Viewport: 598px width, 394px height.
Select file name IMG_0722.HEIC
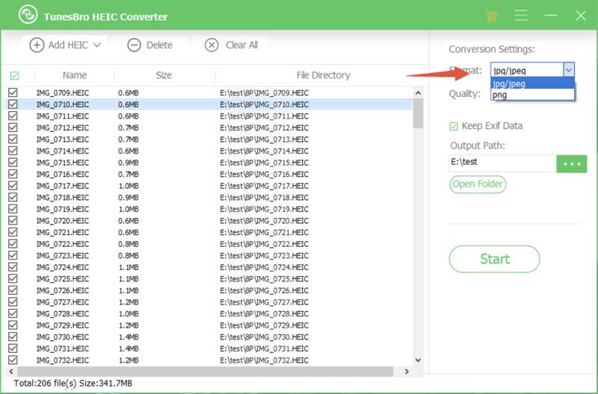63,243
